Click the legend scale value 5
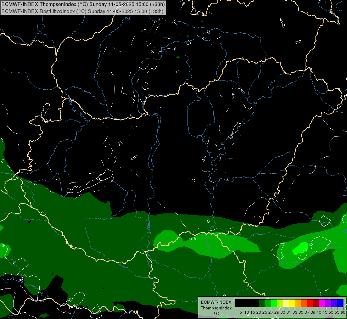The width and height of the screenshot is (347, 319). (241, 312)
